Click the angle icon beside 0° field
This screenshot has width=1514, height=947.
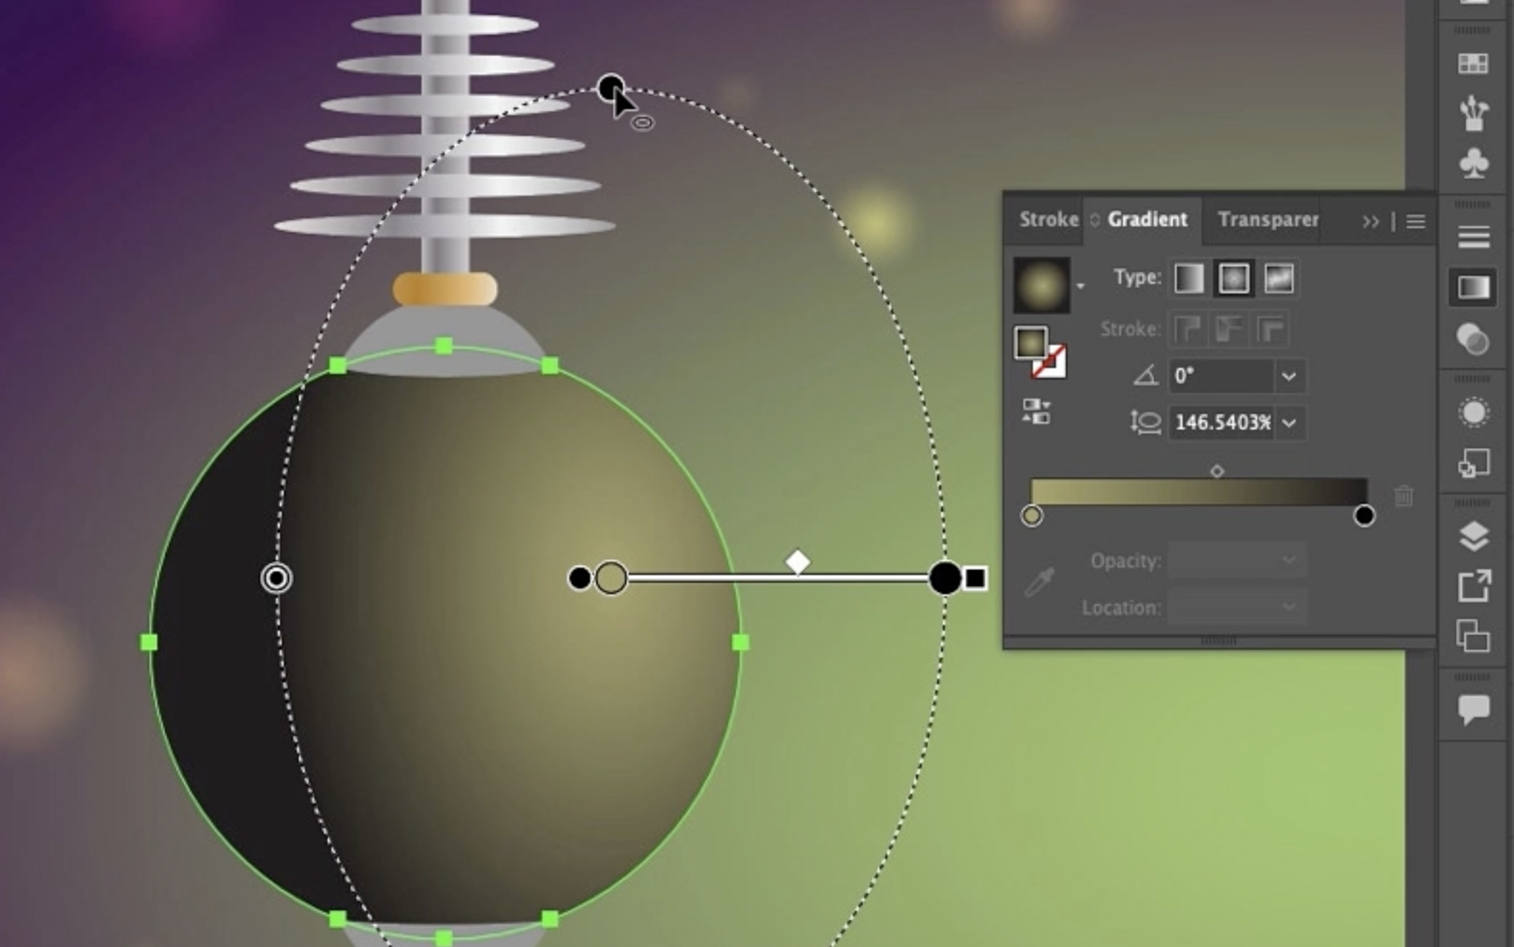click(1145, 375)
